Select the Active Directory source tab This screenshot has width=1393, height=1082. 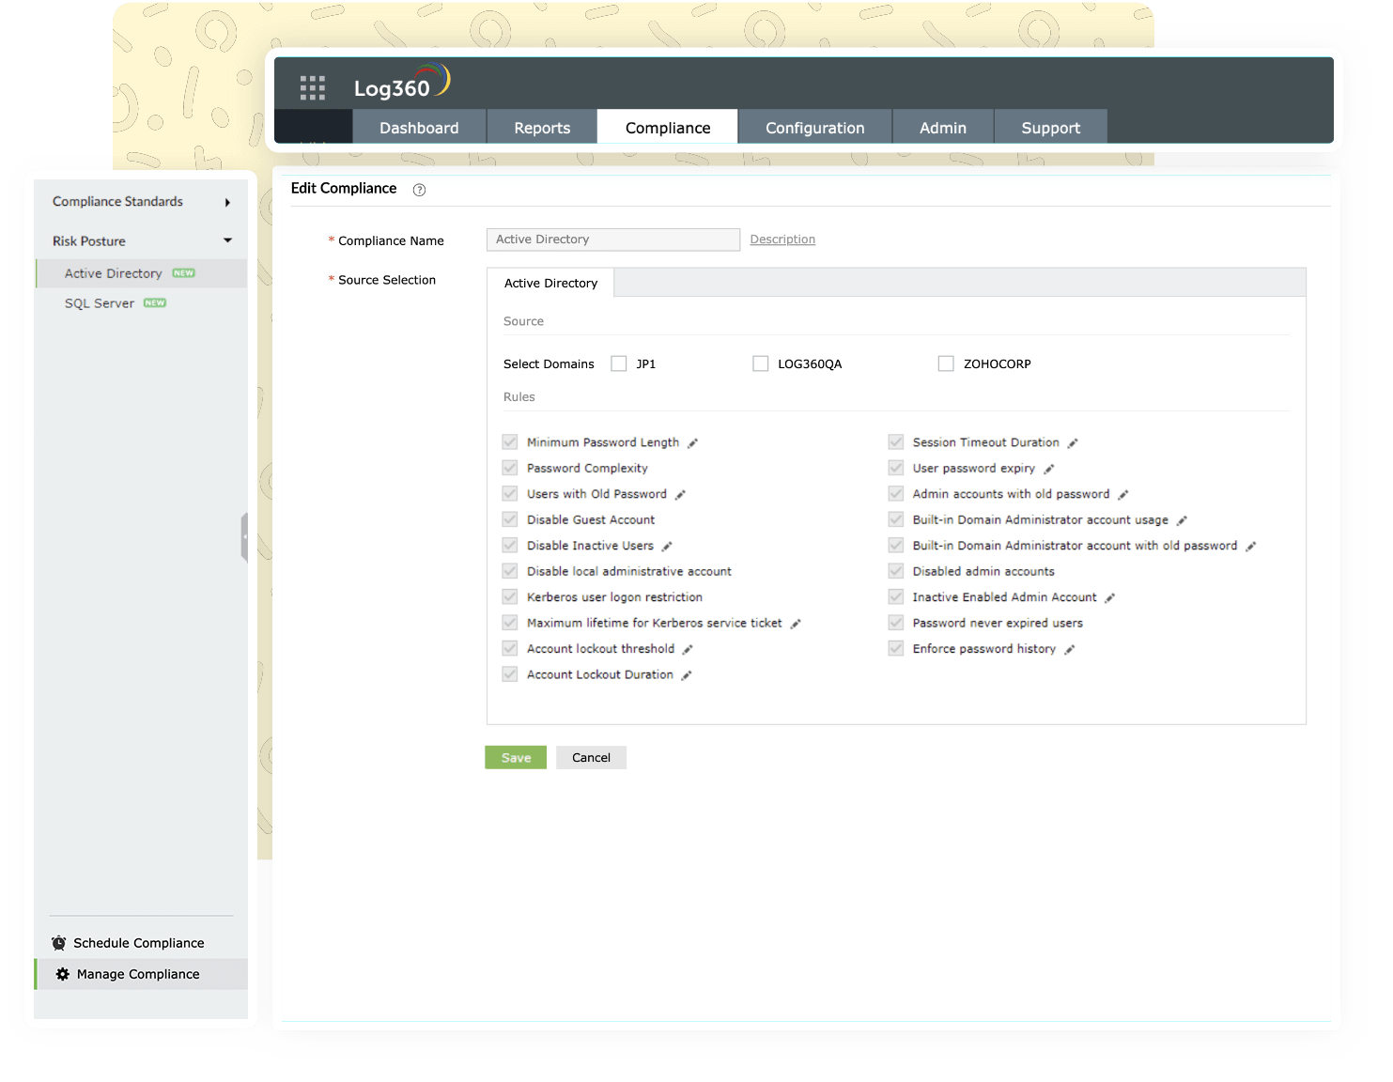click(x=550, y=283)
